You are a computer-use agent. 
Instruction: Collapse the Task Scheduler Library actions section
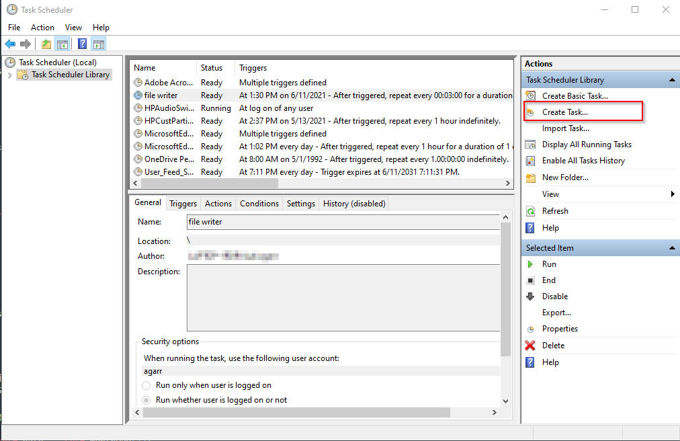pos(672,79)
